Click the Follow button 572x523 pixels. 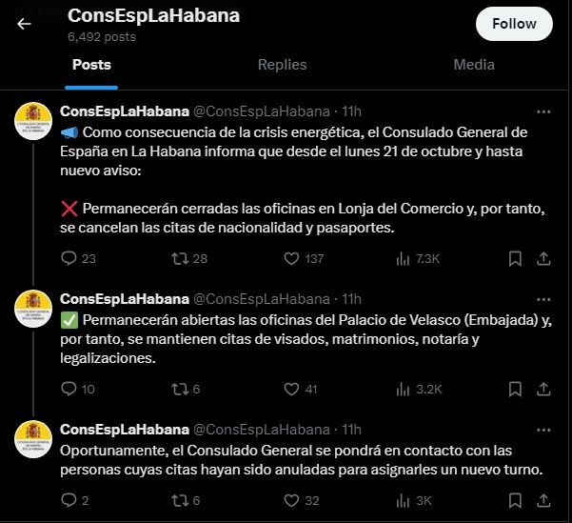(x=514, y=24)
